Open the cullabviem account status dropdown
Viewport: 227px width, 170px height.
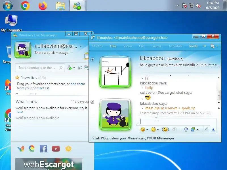81,46
